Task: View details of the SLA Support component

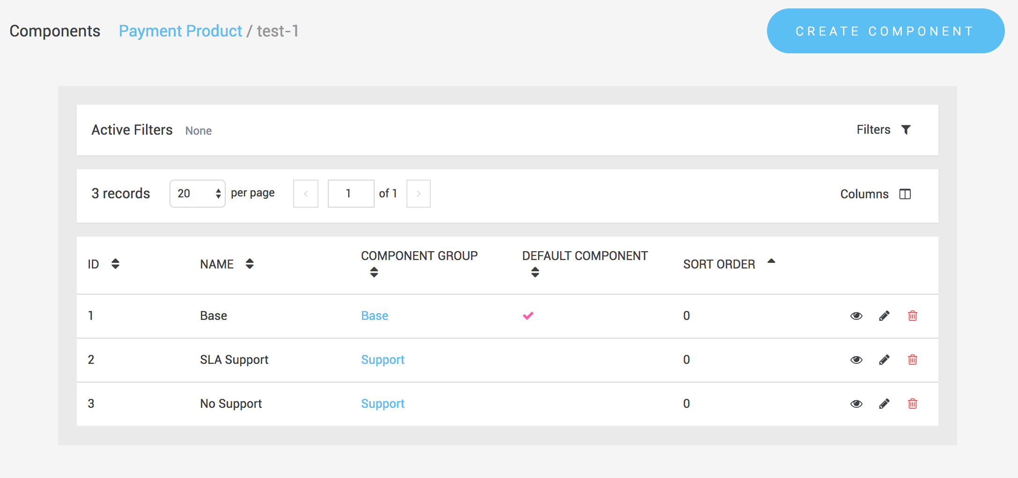Action: point(856,360)
